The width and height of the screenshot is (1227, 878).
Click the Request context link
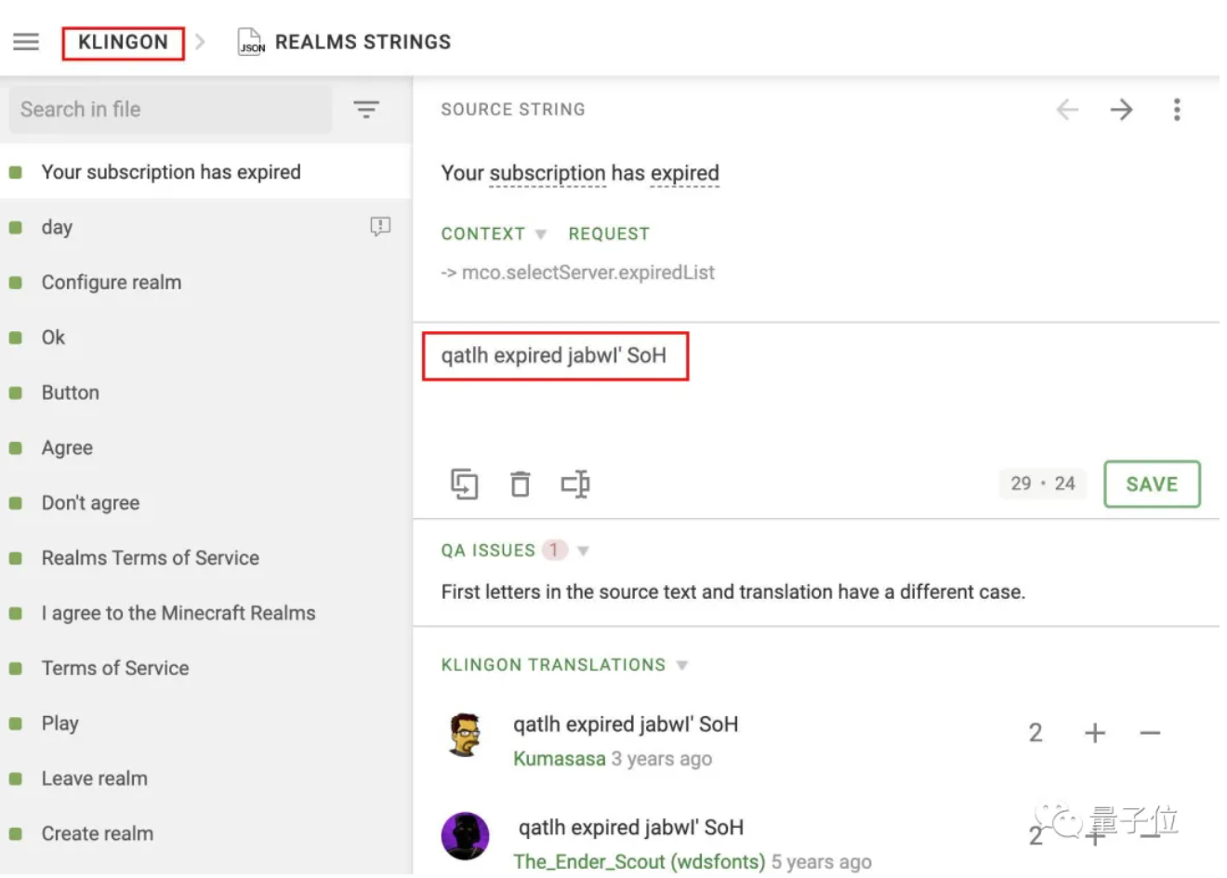609,234
